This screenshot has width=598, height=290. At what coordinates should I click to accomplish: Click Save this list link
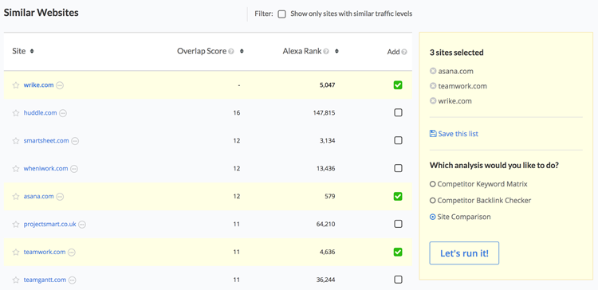coord(458,134)
